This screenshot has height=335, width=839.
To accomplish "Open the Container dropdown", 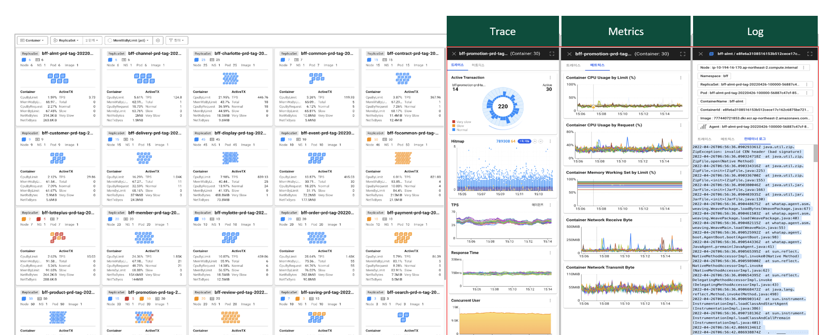I will click(x=32, y=41).
